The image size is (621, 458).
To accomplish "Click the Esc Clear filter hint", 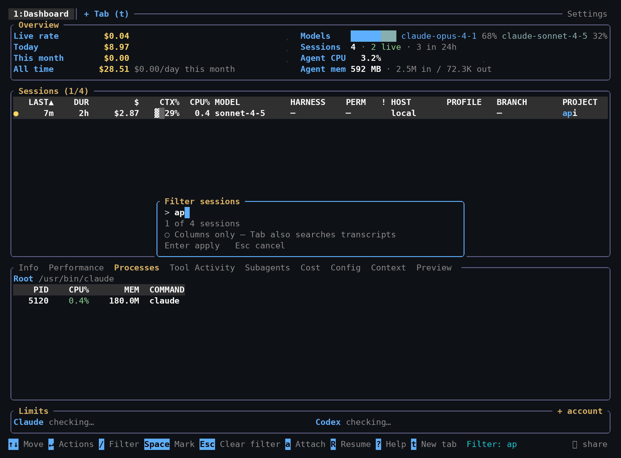I will coord(240,444).
